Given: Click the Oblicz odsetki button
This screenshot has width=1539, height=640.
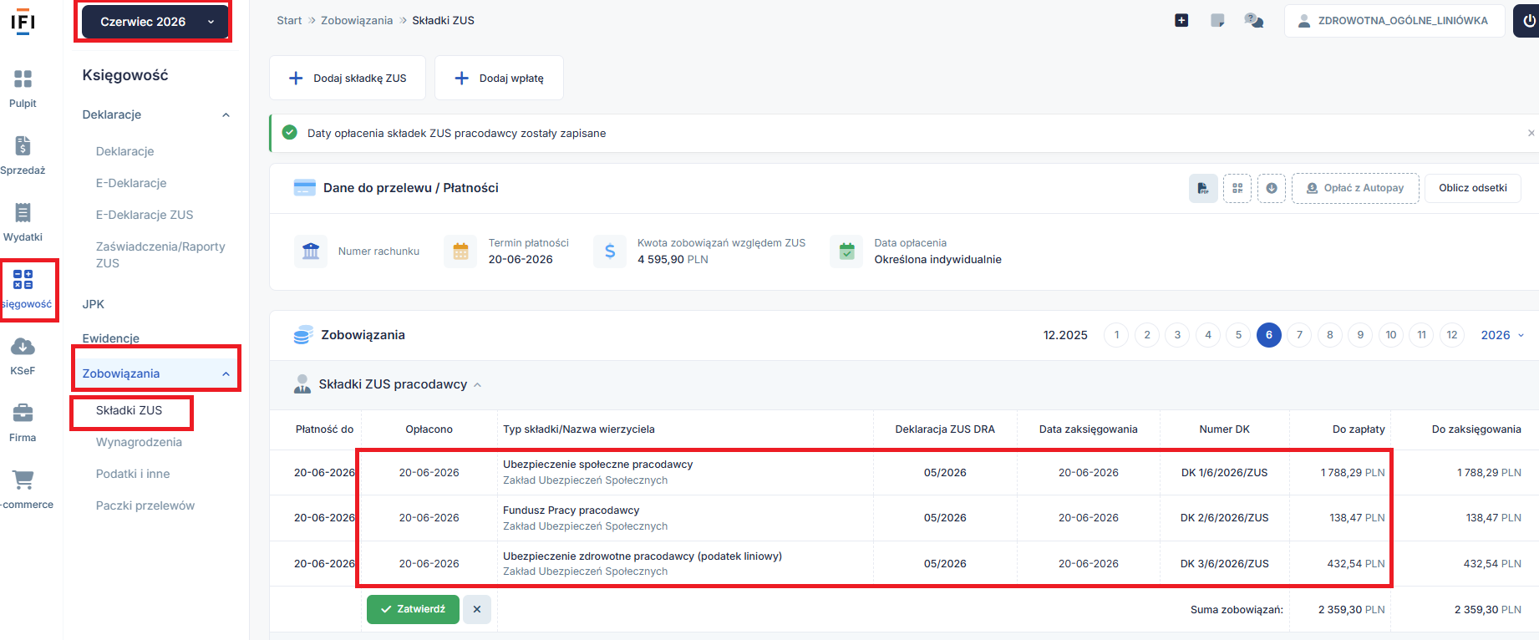Looking at the screenshot, I should coord(1473,188).
